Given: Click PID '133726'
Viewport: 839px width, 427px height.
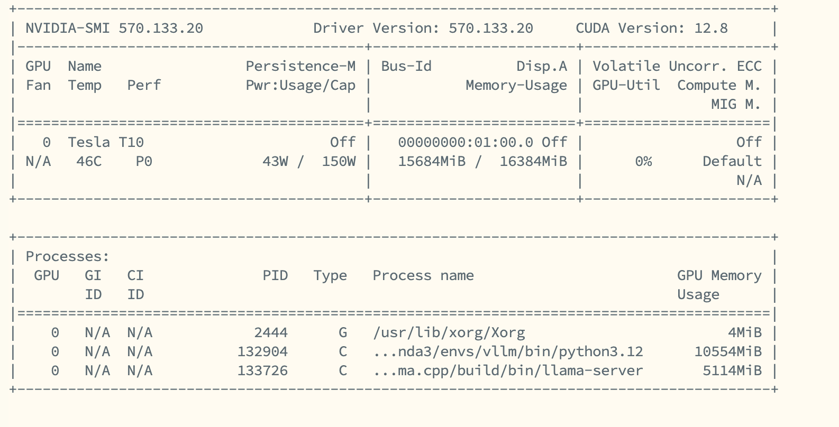Looking at the screenshot, I should click(x=262, y=370).
